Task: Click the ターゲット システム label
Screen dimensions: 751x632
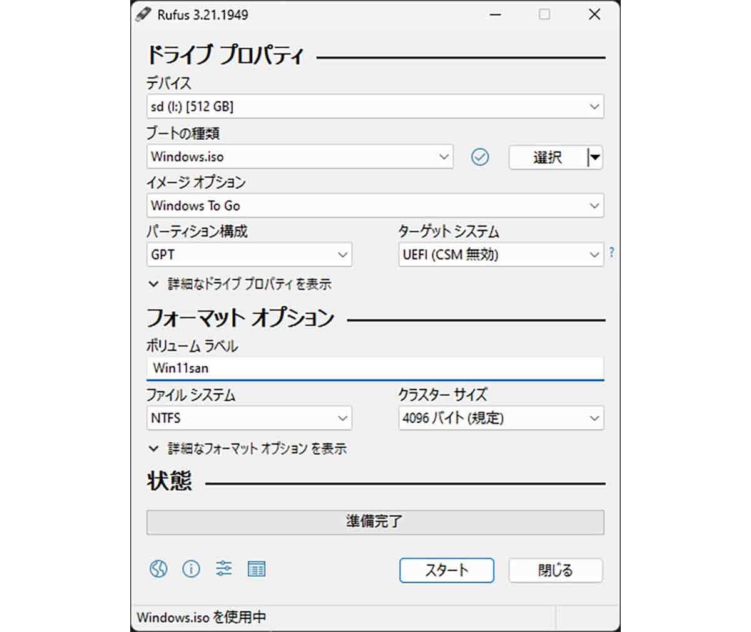Action: point(449,231)
